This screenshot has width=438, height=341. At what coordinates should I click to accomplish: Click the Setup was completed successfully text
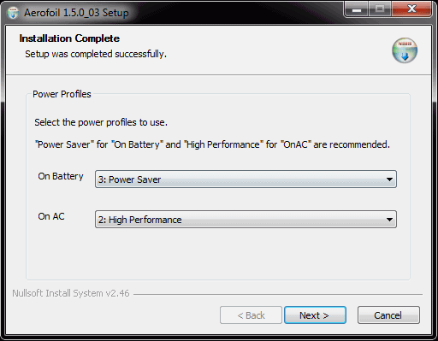(x=96, y=54)
